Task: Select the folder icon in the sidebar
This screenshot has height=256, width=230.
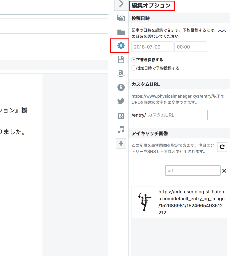Action: 121,32
